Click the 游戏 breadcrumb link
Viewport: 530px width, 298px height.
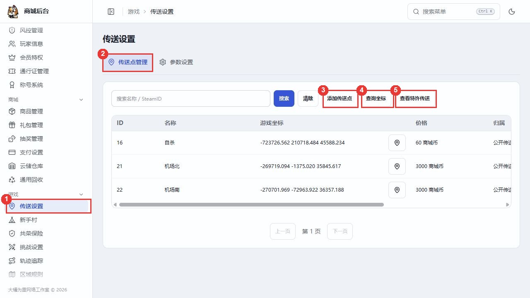(x=134, y=12)
